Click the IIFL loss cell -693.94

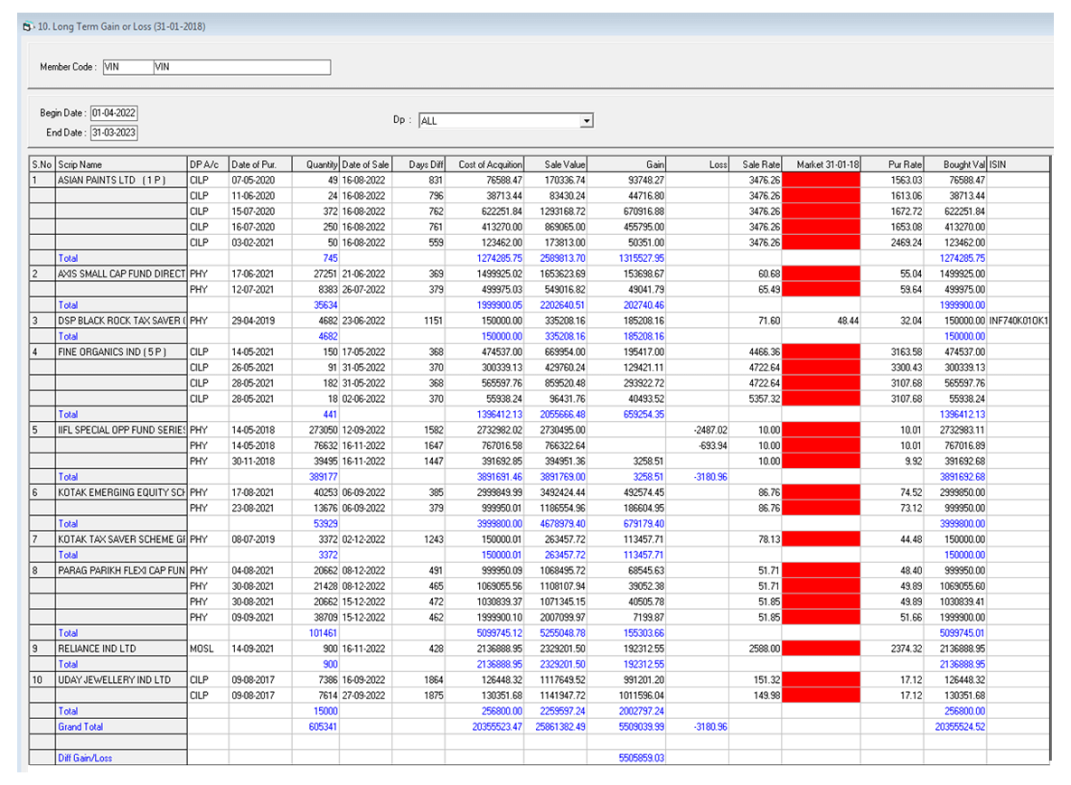[713, 445]
